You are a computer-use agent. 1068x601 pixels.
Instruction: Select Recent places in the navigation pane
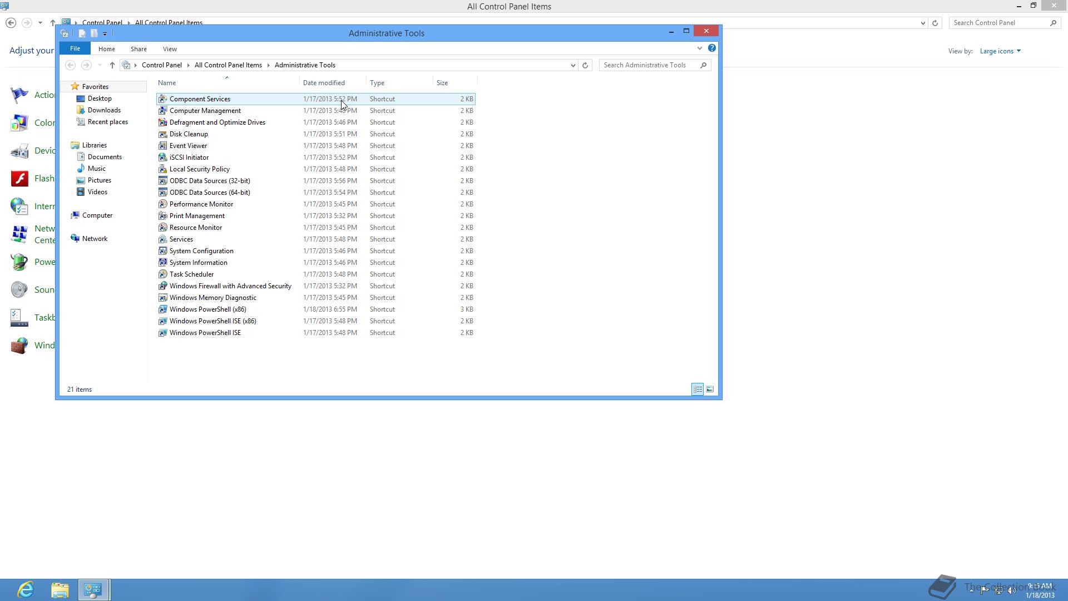[107, 122]
